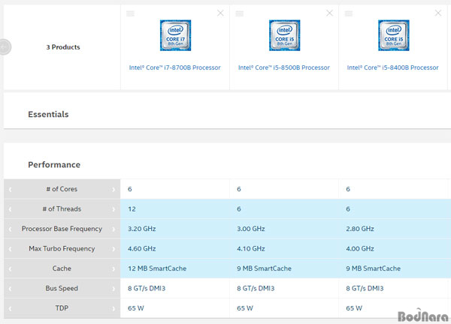The height and width of the screenshot is (324, 451).
Task: Click right arrow on Max Turbo Frequency row
Action: pyautogui.click(x=114, y=249)
